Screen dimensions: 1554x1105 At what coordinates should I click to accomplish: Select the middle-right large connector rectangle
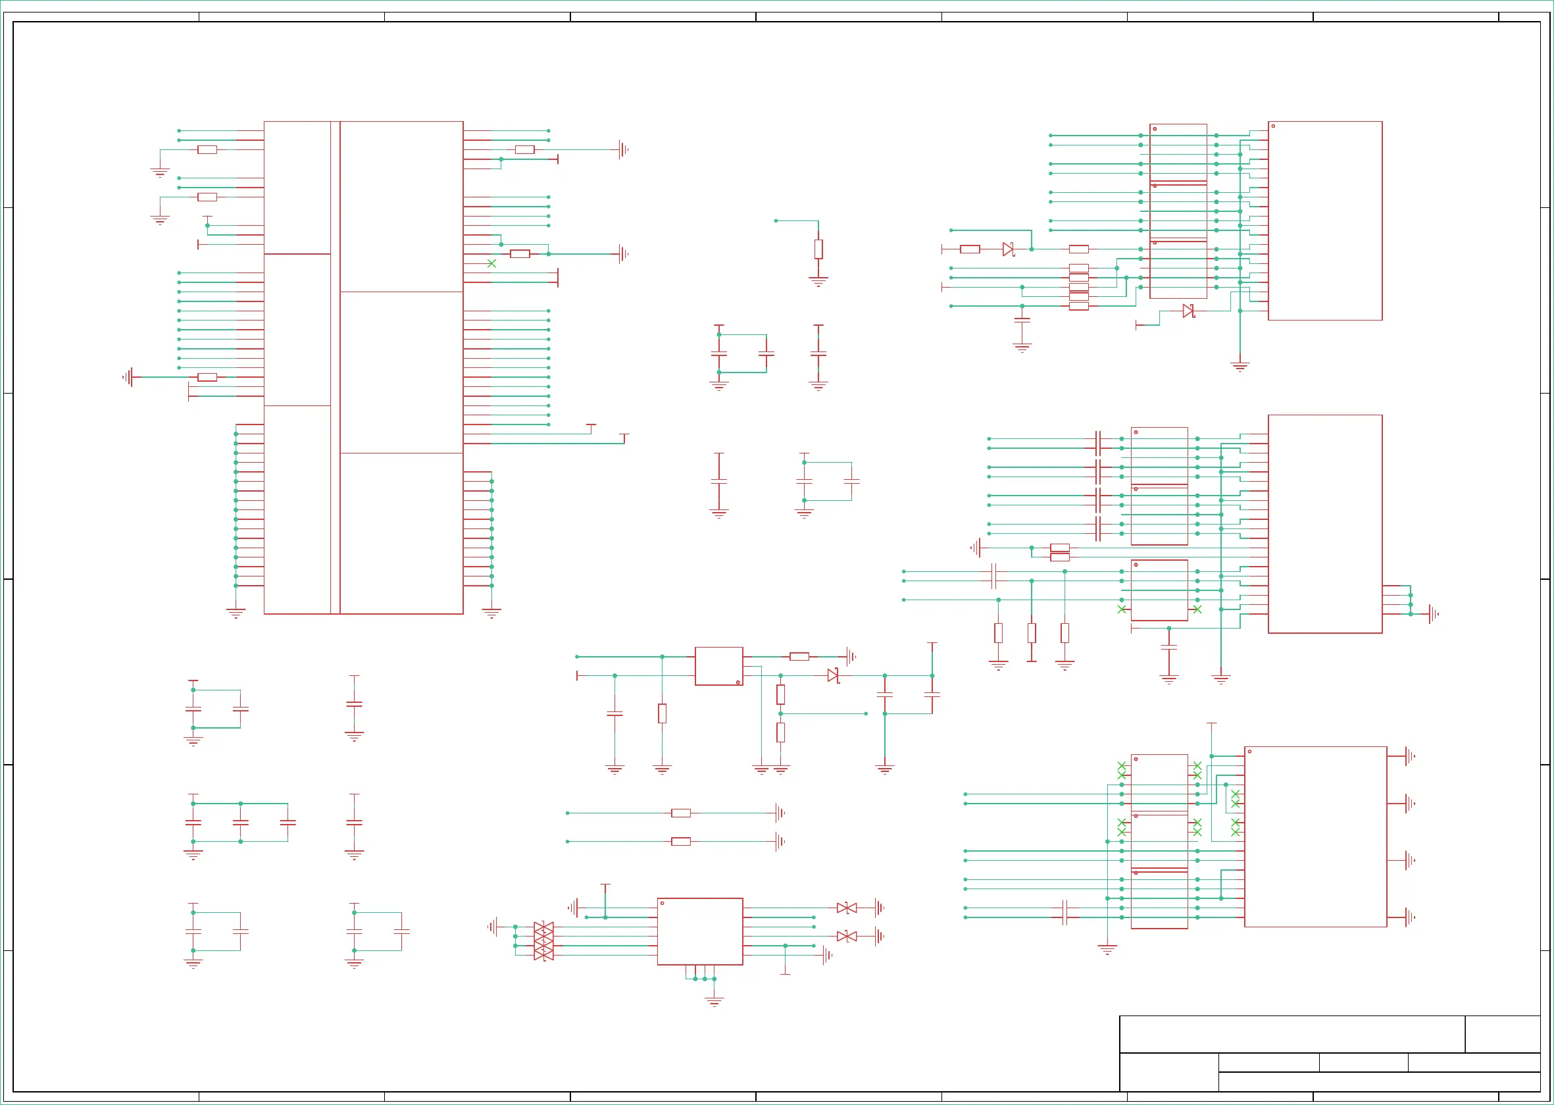tap(1325, 523)
